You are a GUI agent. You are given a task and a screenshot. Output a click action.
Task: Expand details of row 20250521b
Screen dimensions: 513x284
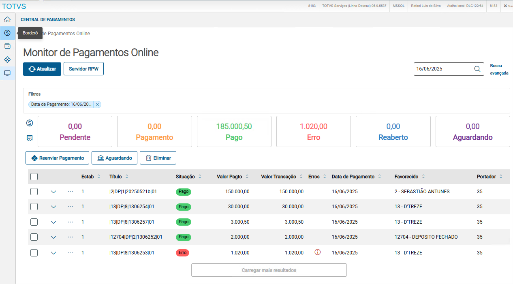[x=53, y=192]
